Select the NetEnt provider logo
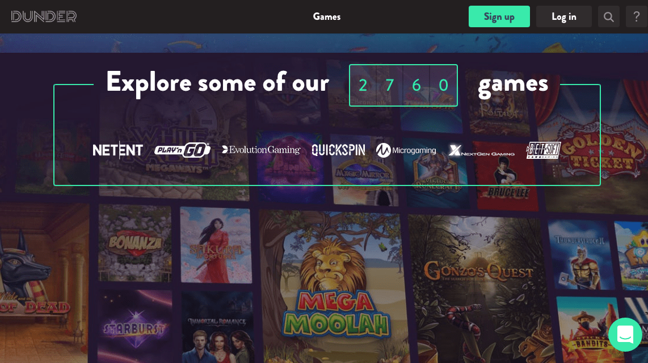Screen dimensions: 648x363 tap(118, 150)
